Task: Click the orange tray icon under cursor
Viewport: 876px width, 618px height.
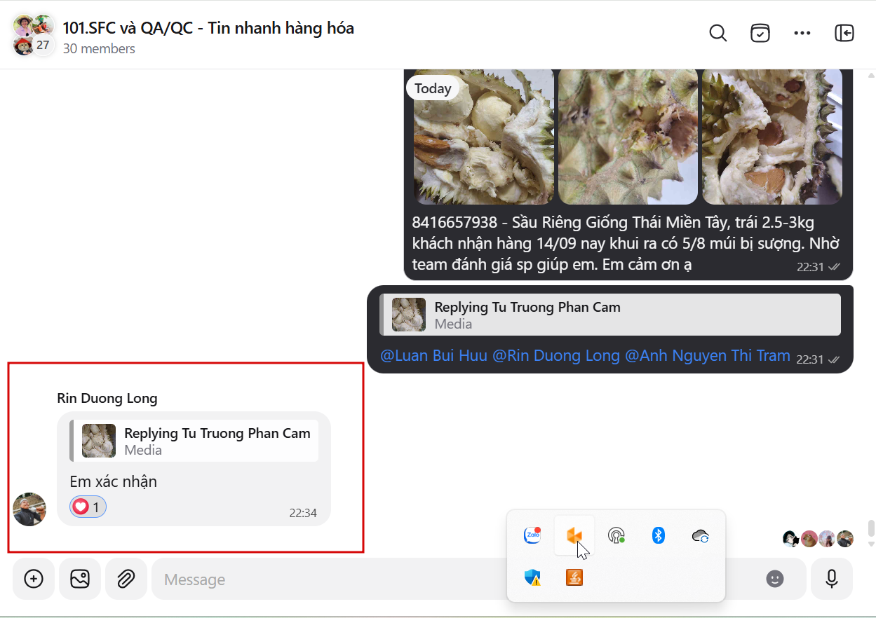Action: (x=574, y=535)
